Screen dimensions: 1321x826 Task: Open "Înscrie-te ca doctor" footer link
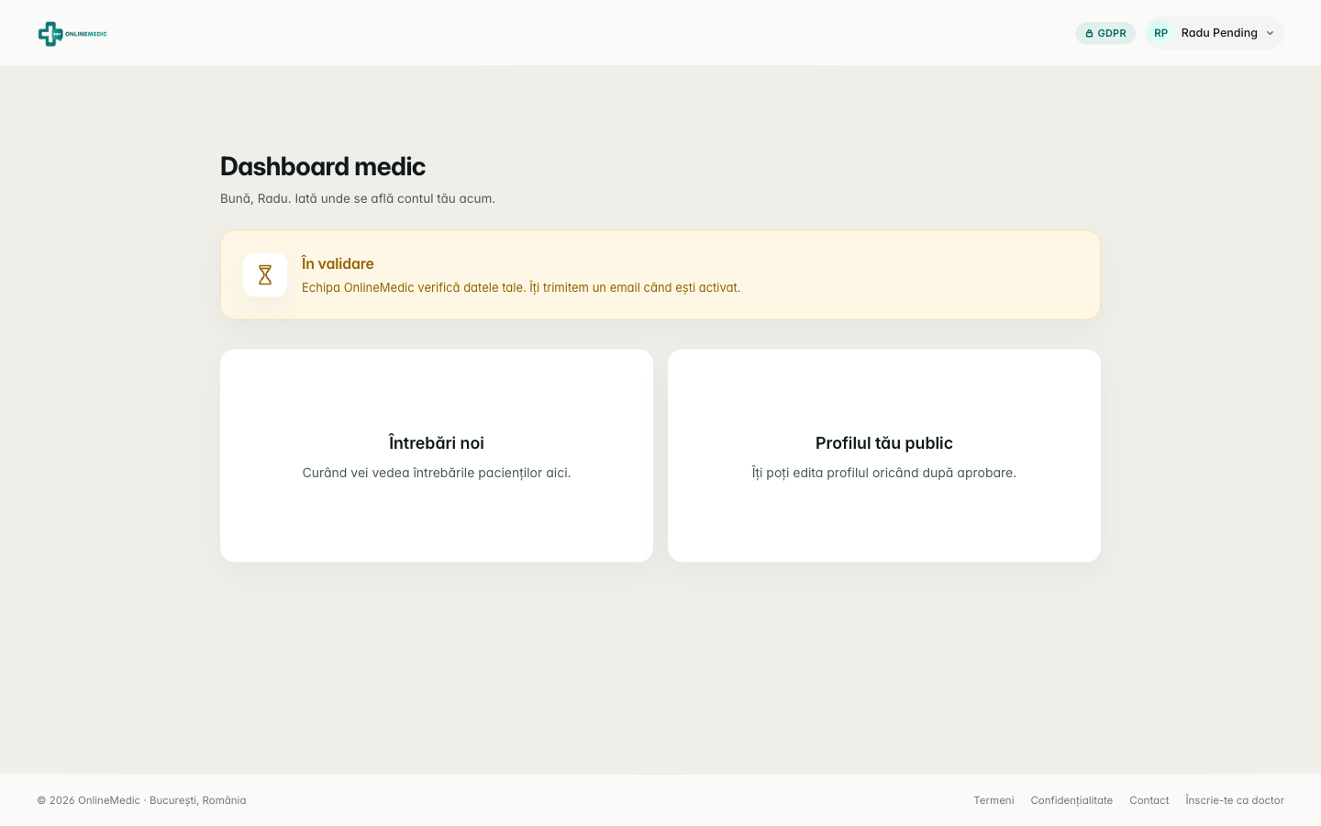tap(1235, 800)
